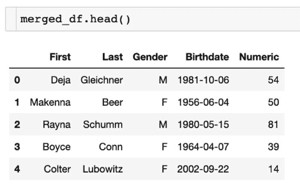Click the Gleichner last name cell
This screenshot has height=188, width=300.
[x=102, y=80]
